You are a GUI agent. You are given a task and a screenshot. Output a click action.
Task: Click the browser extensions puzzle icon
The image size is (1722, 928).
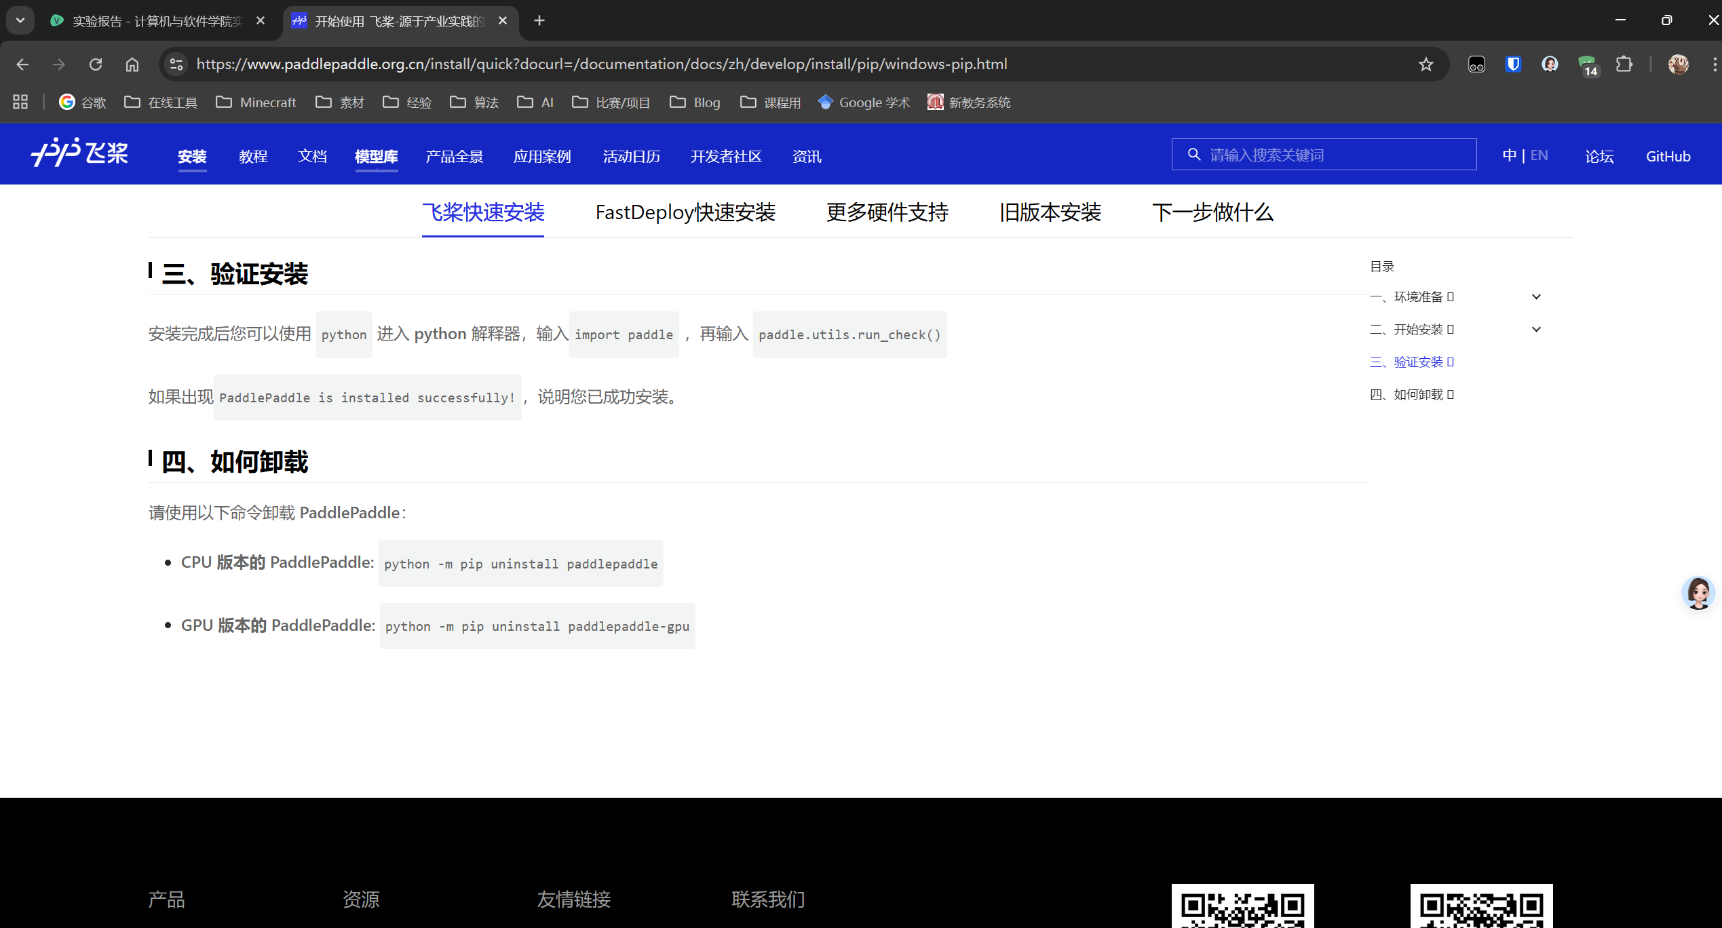click(x=1624, y=64)
